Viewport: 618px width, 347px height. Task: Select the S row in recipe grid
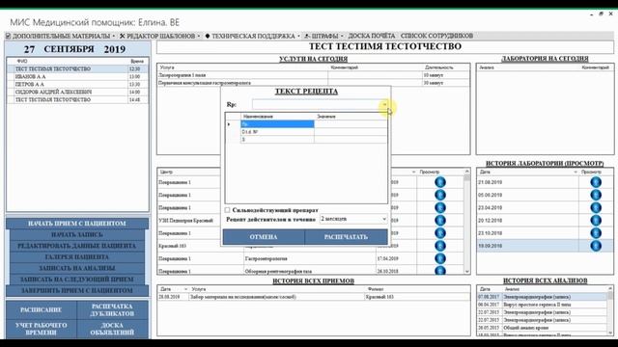277,139
